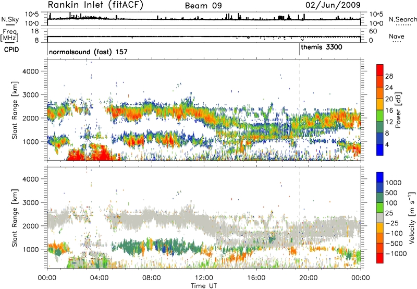Image resolution: width=417 pixels, height=289 pixels.
Task: Click the 'themis 3300' label
Action: [322, 47]
